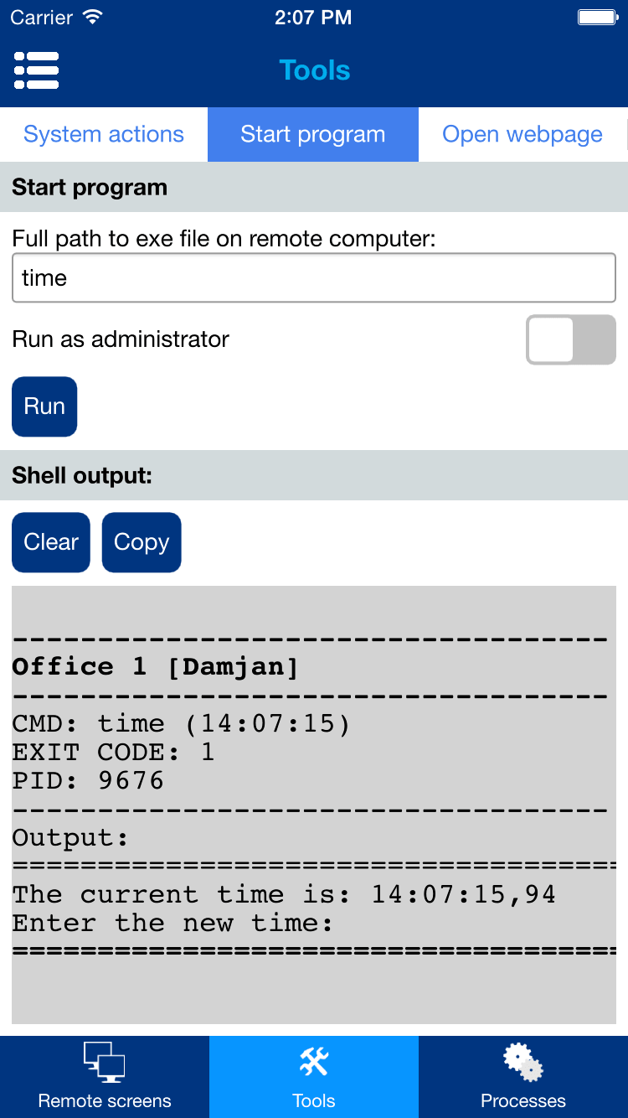Focus the exe file path field
The image size is (628, 1118).
pos(314,278)
